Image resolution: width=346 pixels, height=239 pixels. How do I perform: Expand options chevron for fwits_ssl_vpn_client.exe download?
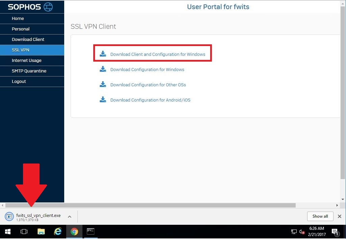[x=70, y=217]
